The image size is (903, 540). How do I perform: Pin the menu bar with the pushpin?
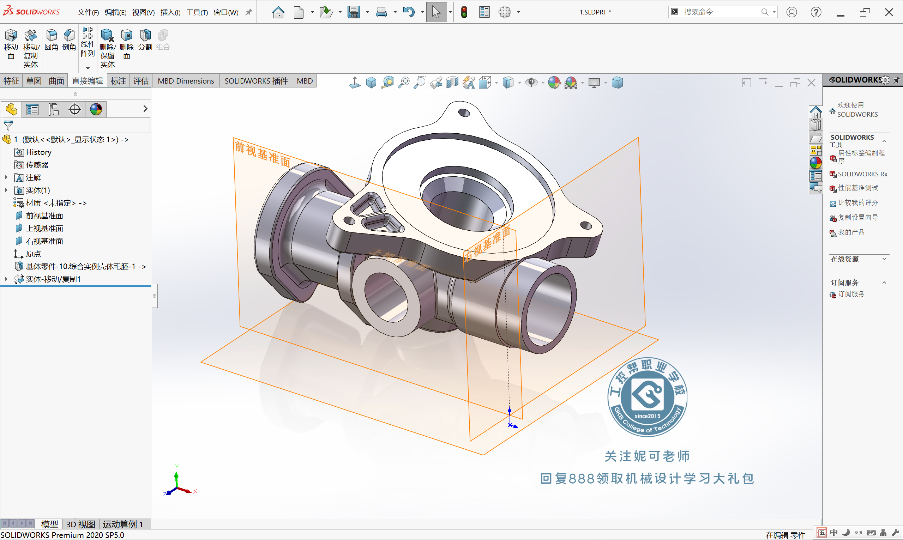[249, 12]
